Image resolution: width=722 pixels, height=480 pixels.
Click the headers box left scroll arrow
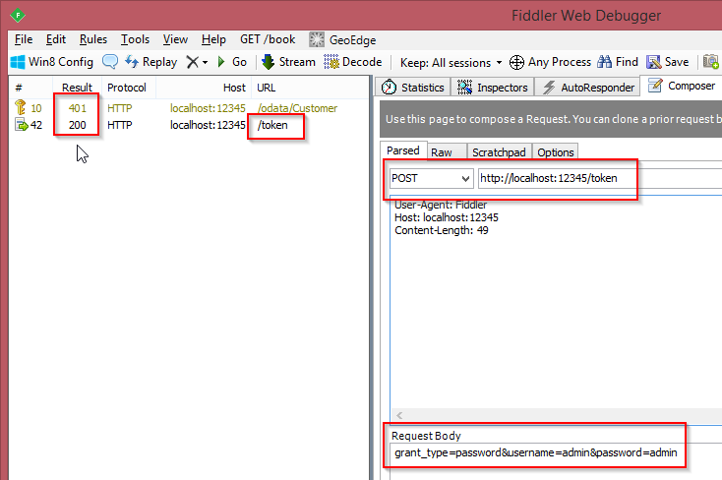click(399, 415)
